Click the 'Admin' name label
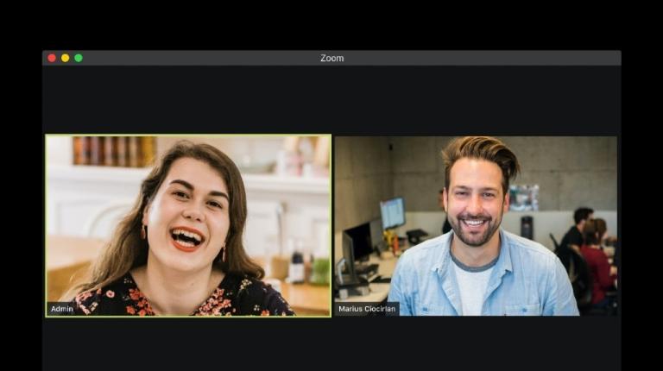663x371 pixels. 62,309
